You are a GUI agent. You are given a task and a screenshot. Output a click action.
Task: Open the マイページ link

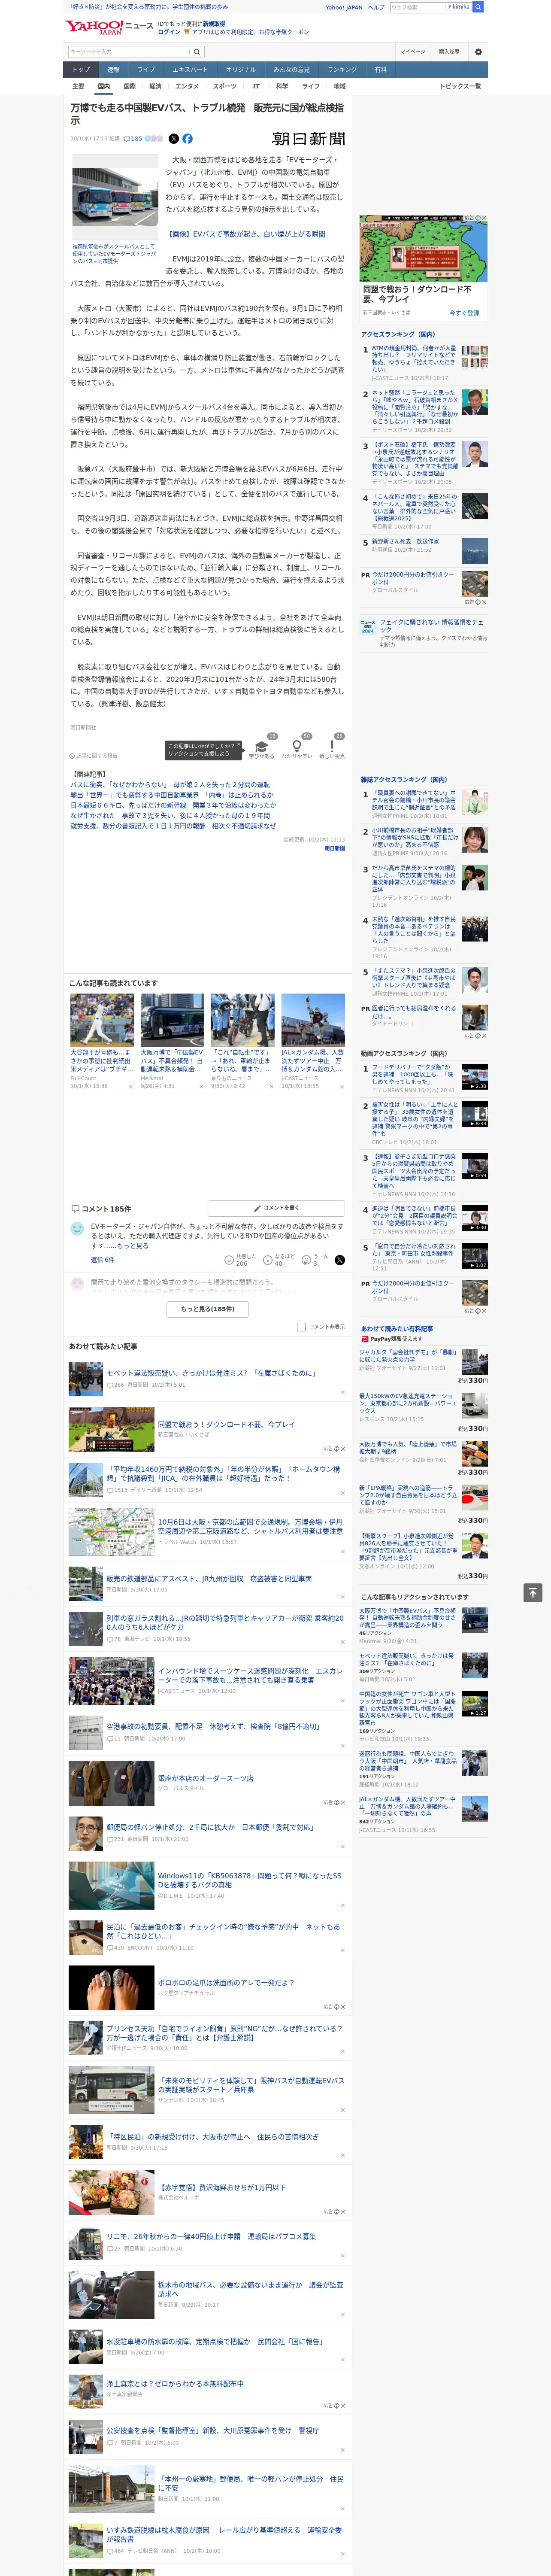click(x=412, y=51)
